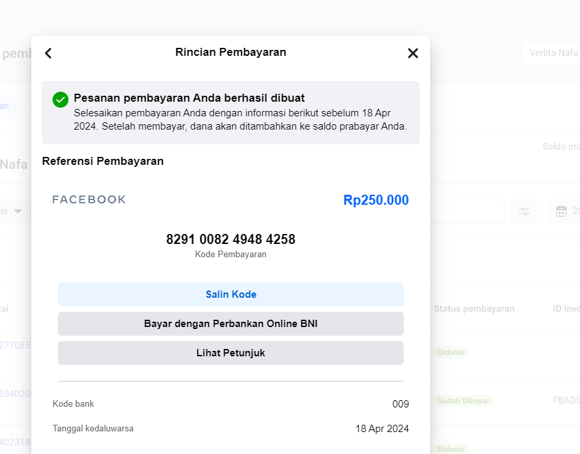Click the ID Invo column header
This screenshot has width=580, height=454.
click(566, 309)
